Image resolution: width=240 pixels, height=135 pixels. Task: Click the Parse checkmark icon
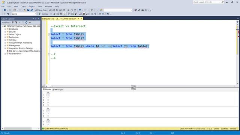54,14
